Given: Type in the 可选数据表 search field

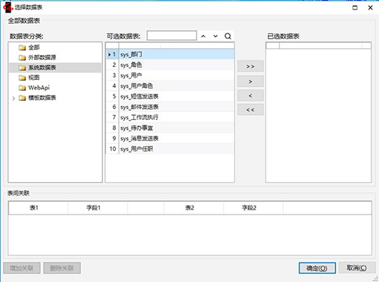Looking at the screenshot, I should coord(171,36).
